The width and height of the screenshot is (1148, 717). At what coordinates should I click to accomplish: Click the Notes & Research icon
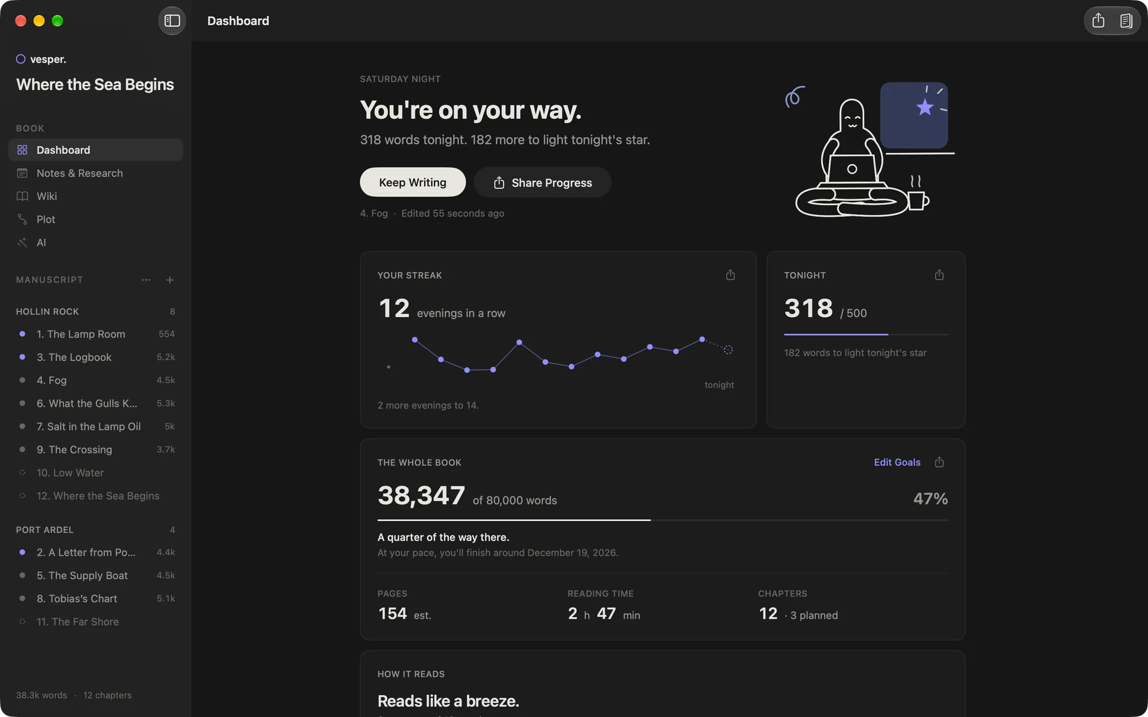pos(22,173)
